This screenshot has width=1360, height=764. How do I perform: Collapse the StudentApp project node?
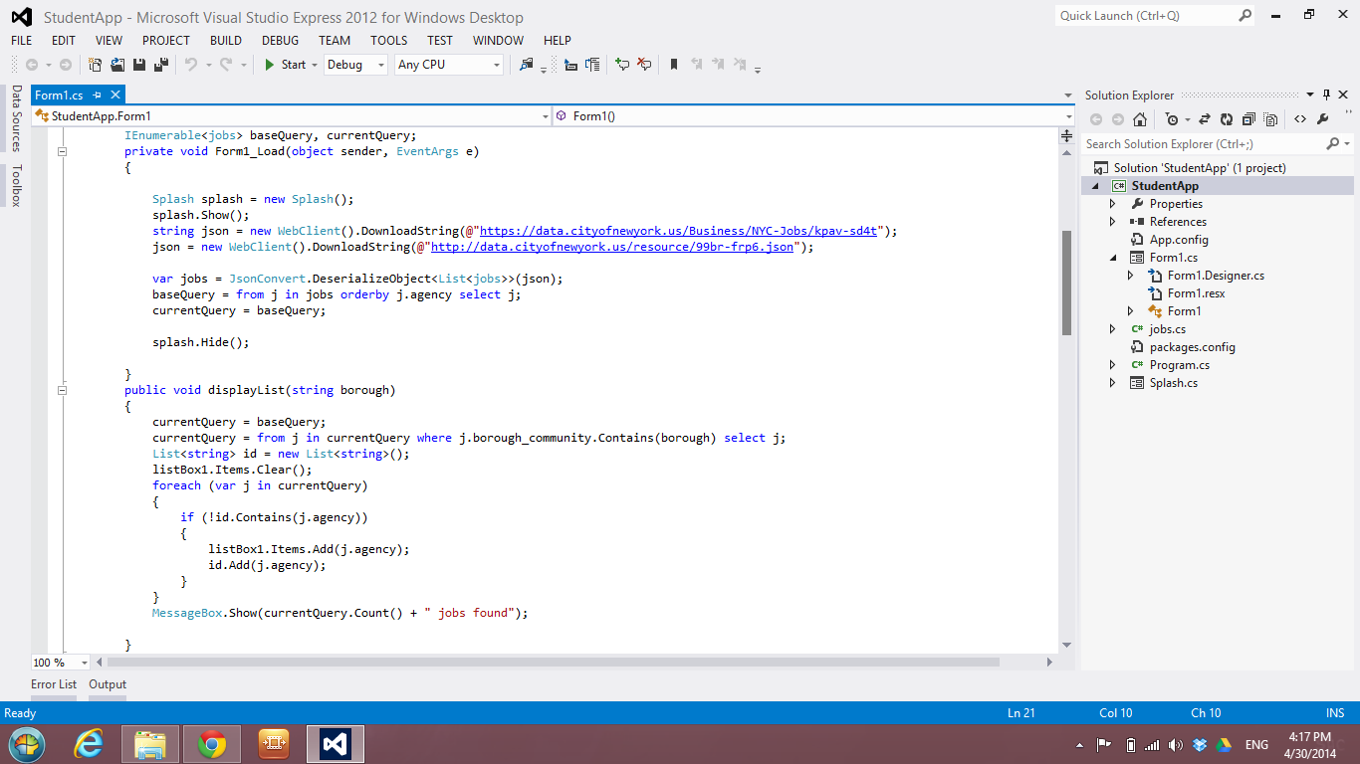(1096, 186)
